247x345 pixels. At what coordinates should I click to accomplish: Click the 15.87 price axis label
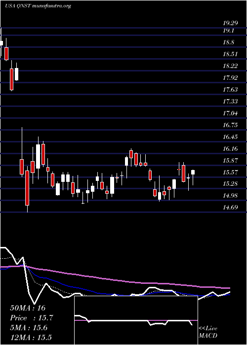click(230, 161)
